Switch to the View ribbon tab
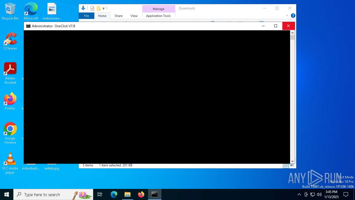This screenshot has width=355, height=200. [x=134, y=16]
